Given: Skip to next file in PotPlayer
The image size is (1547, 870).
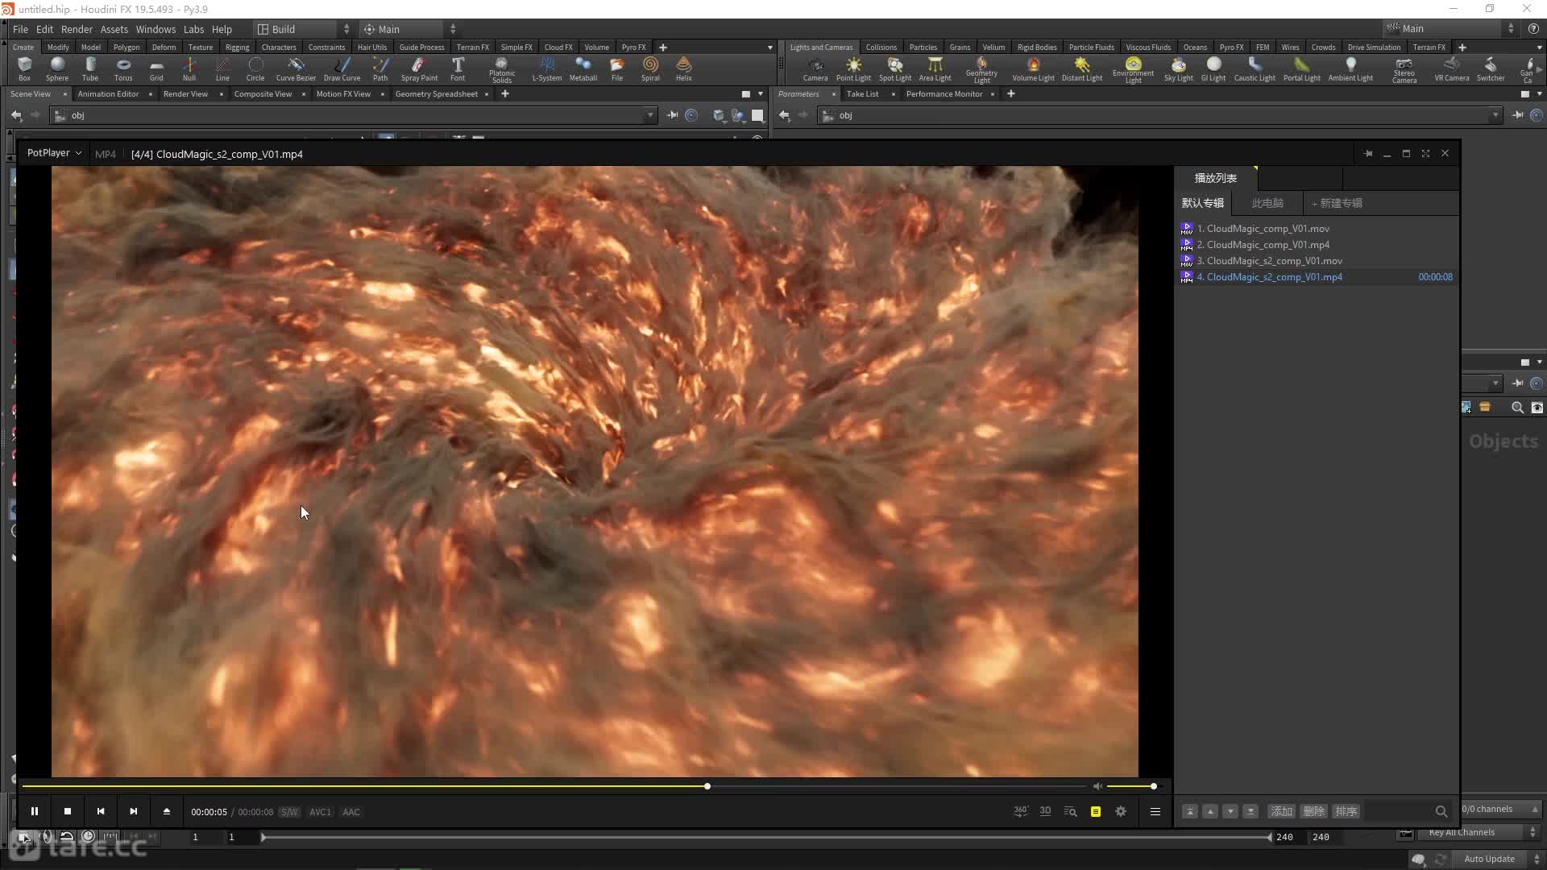Looking at the screenshot, I should click(x=134, y=811).
